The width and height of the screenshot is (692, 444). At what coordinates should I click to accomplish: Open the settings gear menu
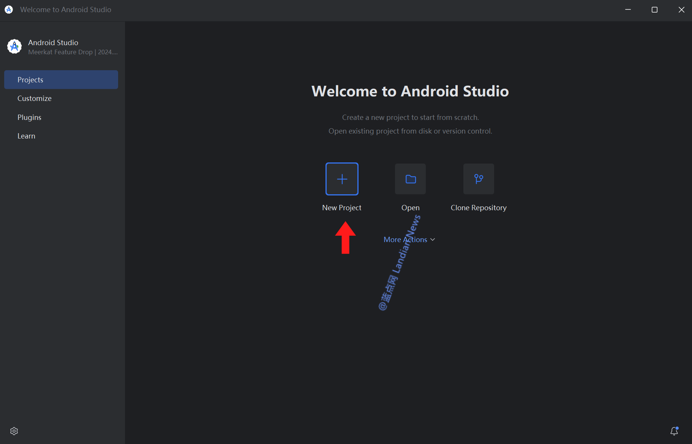click(x=14, y=431)
